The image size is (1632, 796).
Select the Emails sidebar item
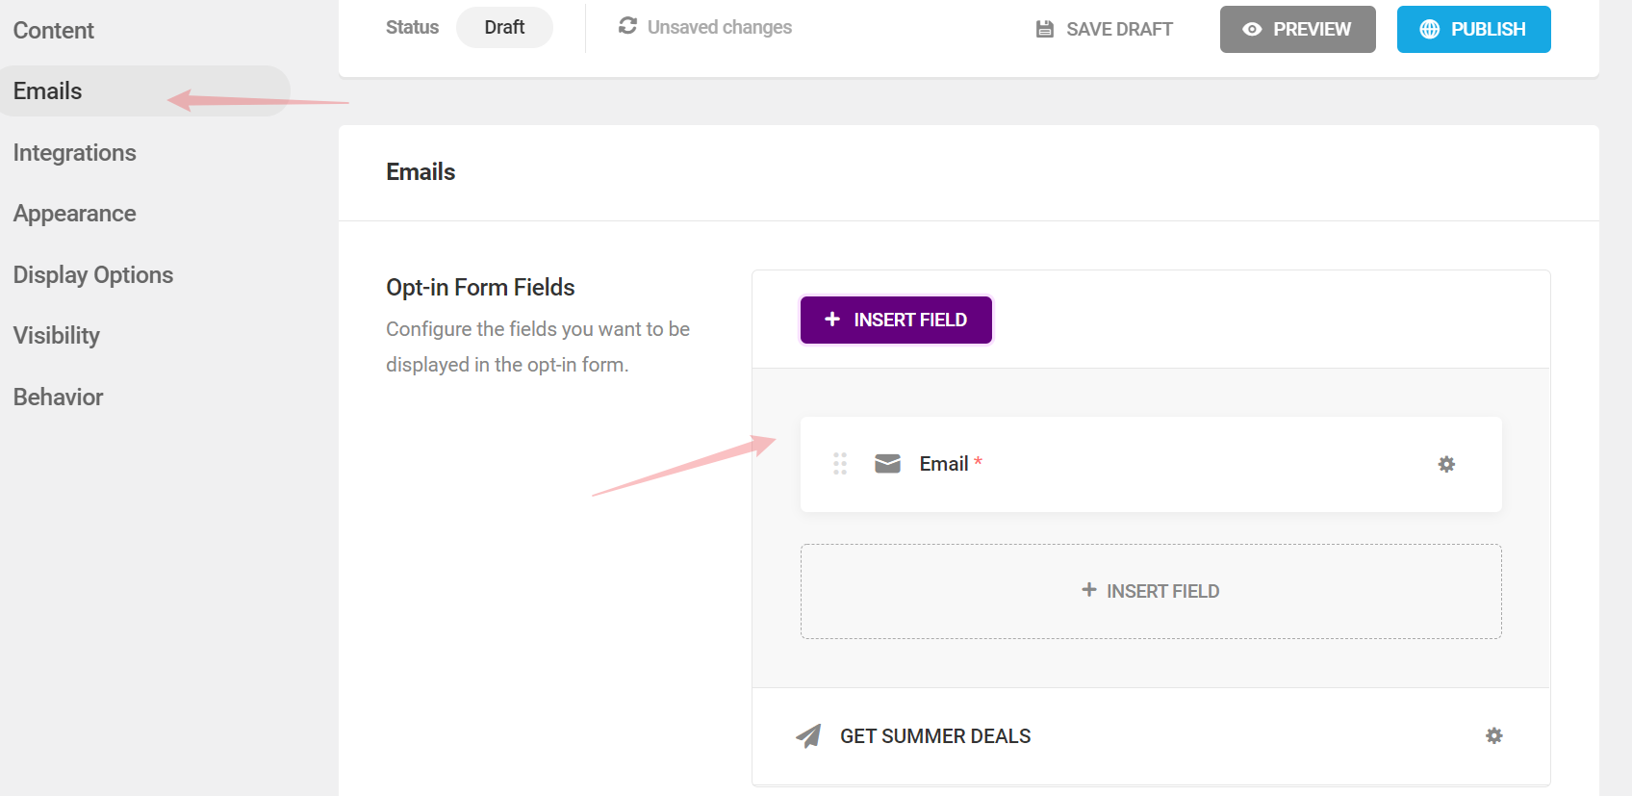click(144, 91)
